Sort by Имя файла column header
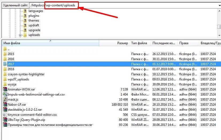This screenshot has width=221, height=140. pyautogui.click(x=50, y=43)
